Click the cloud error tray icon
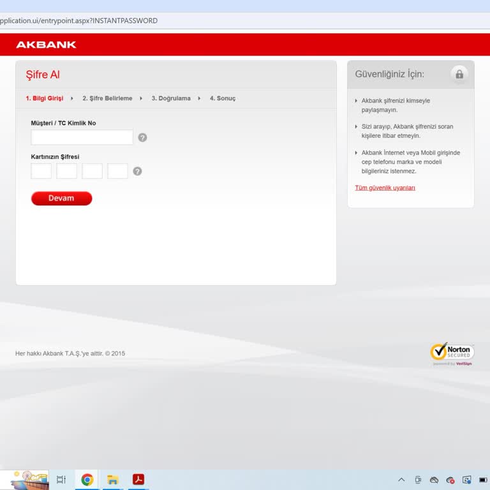 click(x=450, y=480)
